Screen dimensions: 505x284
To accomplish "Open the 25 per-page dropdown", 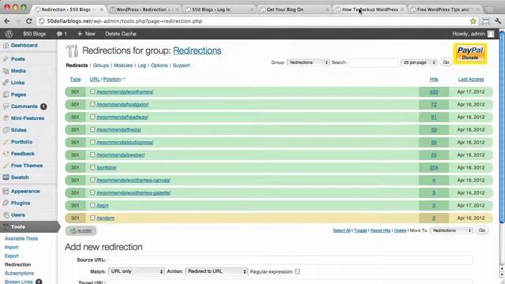I will coord(419,62).
